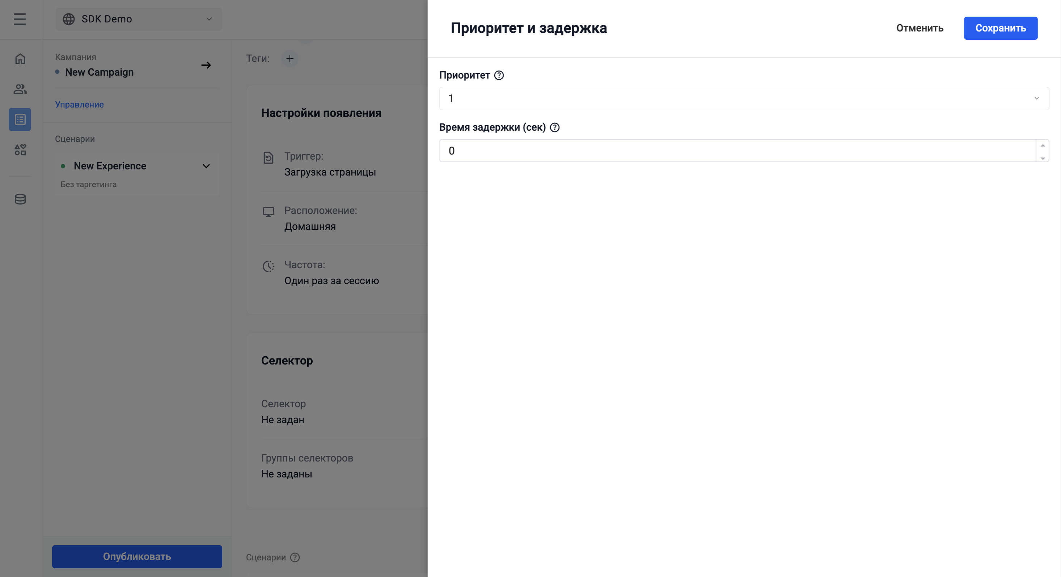
Task: Increase delay time with up stepper
Action: (x=1043, y=145)
